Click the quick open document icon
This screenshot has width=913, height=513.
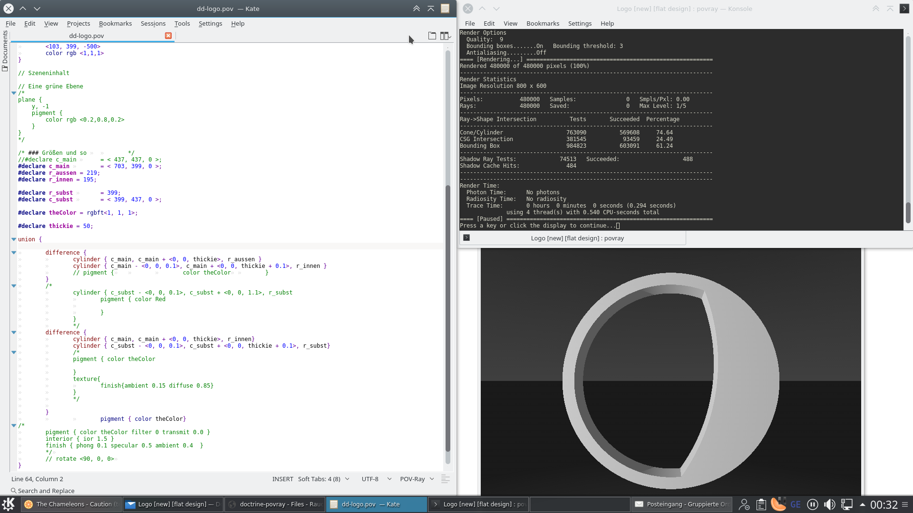[432, 36]
